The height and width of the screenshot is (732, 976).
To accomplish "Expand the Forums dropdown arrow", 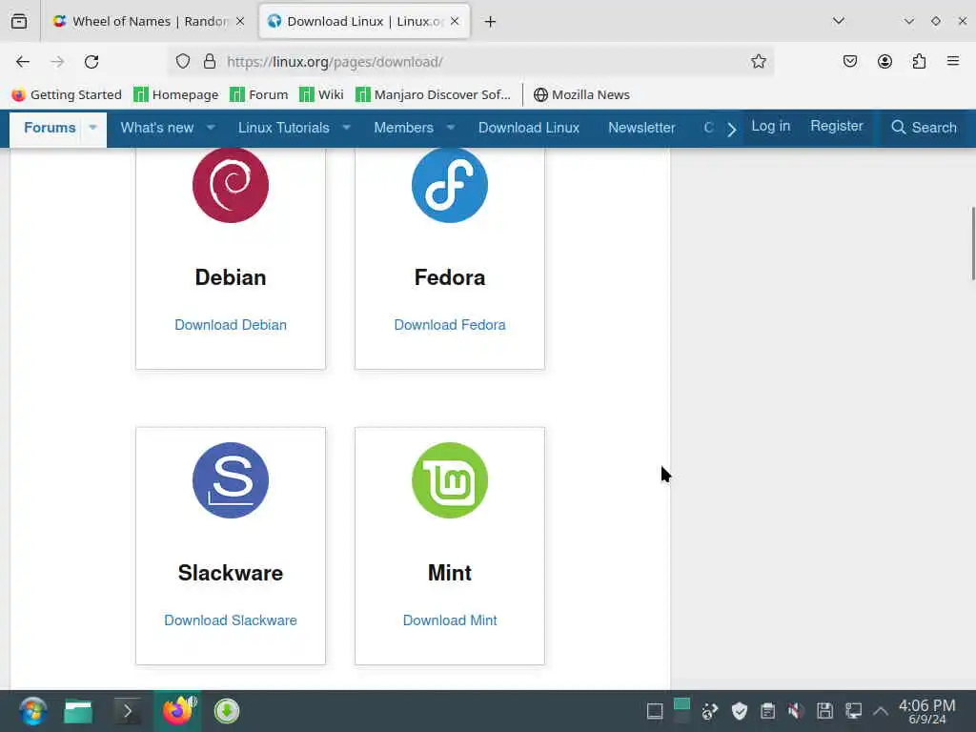I will (x=92, y=128).
